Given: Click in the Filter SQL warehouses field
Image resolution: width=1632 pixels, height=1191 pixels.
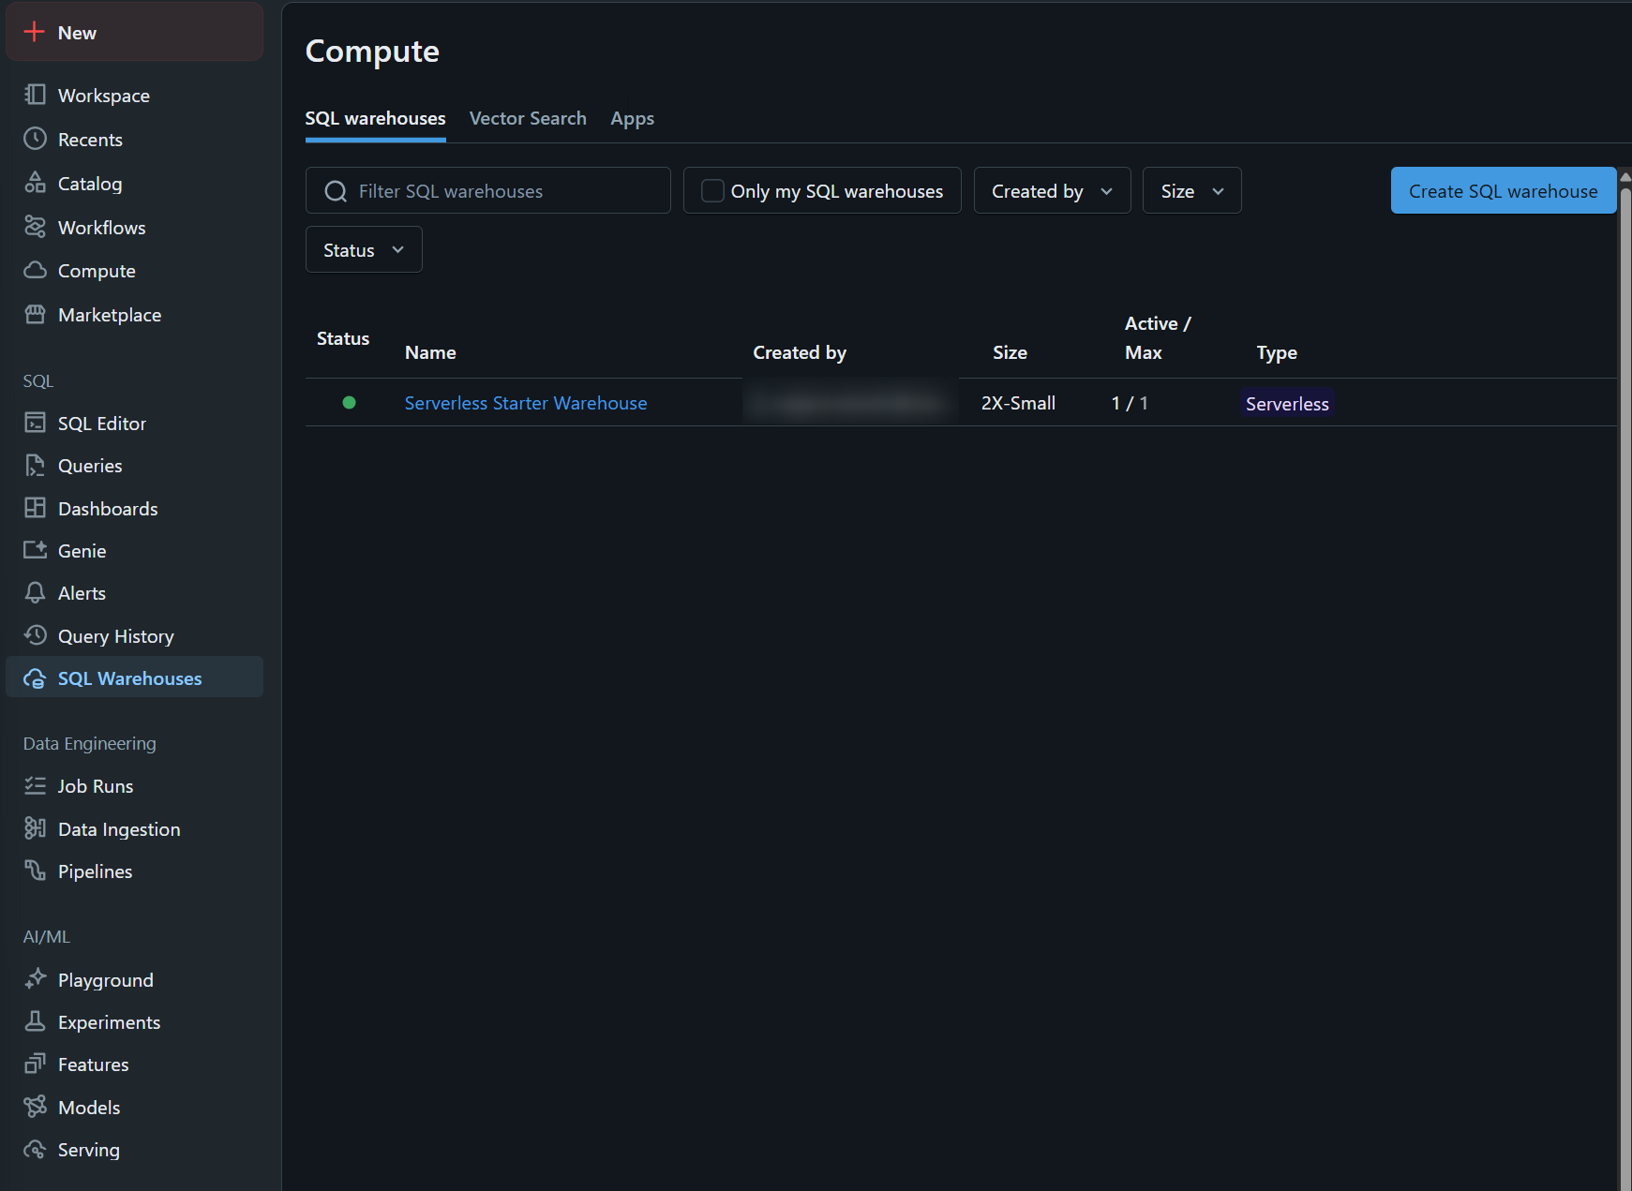Looking at the screenshot, I should (487, 190).
